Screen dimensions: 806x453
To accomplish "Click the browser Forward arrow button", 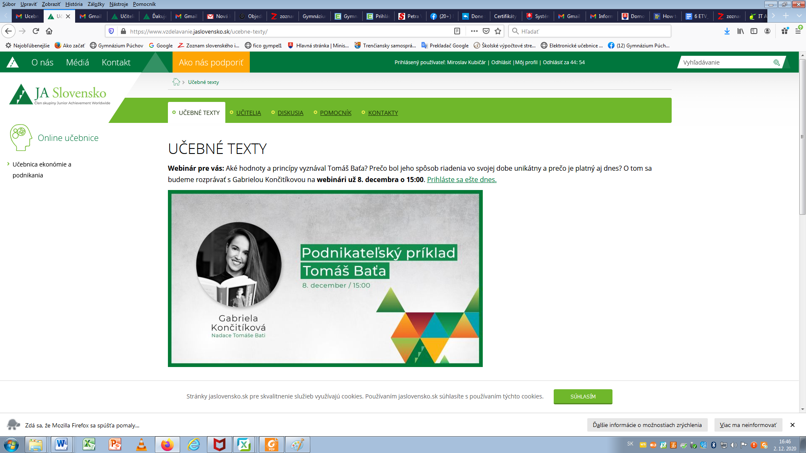I will pyautogui.click(x=22, y=31).
